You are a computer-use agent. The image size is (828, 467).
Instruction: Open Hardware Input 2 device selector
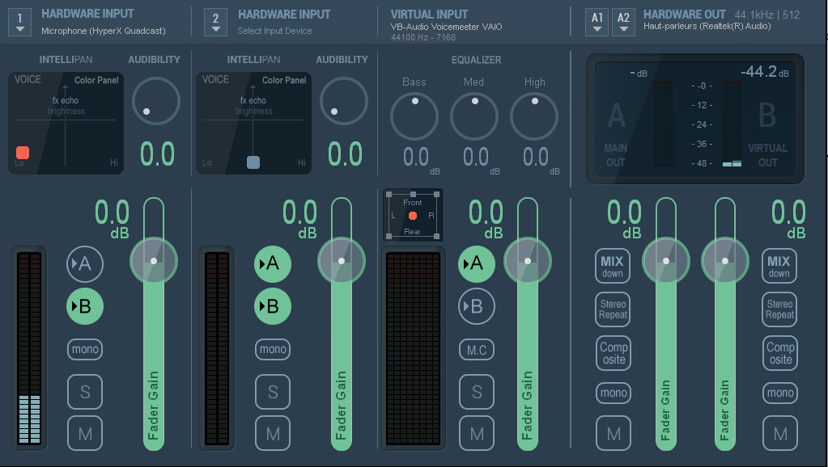pyautogui.click(x=215, y=22)
